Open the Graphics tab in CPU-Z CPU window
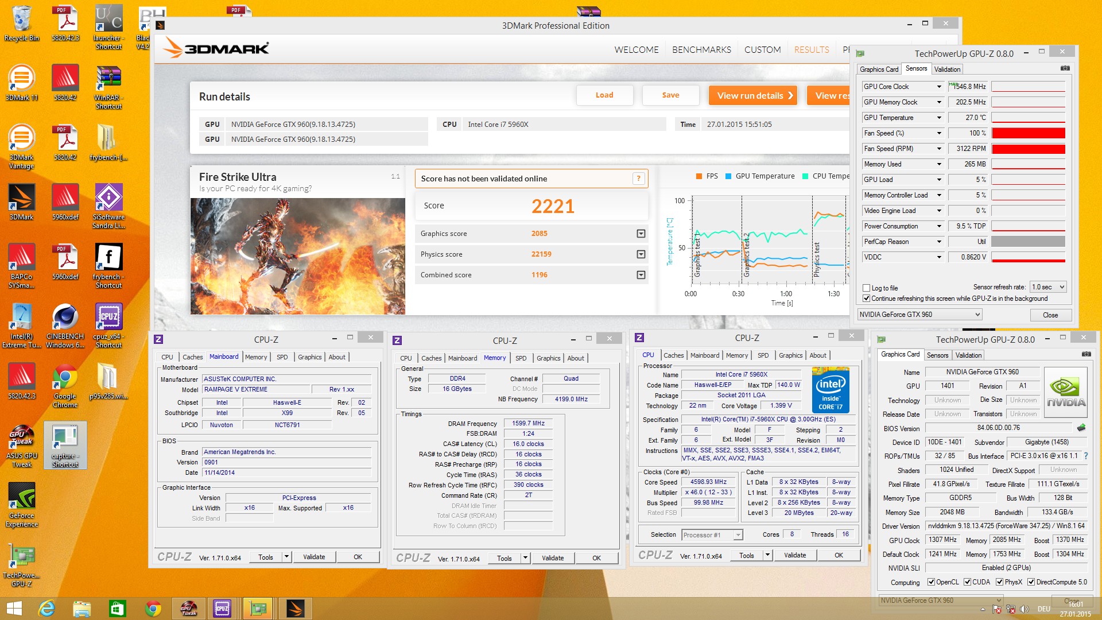 790,355
